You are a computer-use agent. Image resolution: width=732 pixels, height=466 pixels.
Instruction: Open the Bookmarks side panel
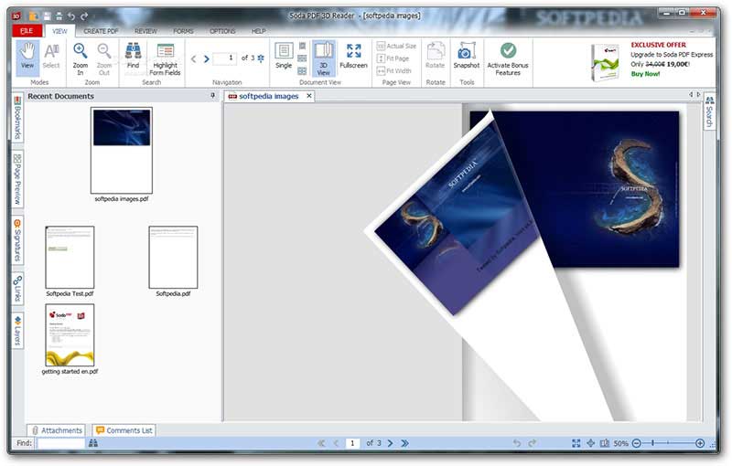click(x=17, y=118)
